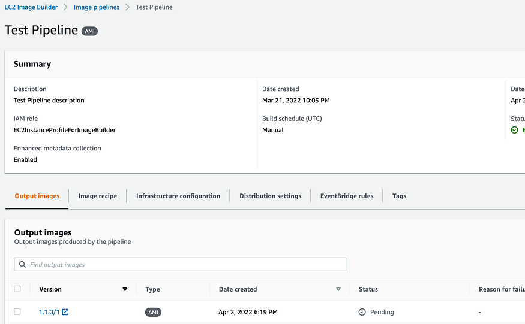The height and width of the screenshot is (324, 525).
Task: Click breadcrumb chevron after EC2 Image Builder
Action: 65,7
